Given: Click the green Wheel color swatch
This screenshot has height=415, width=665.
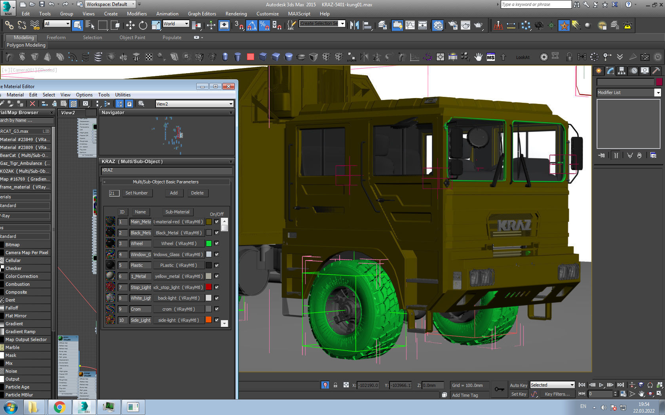Looking at the screenshot, I should pyautogui.click(x=209, y=243).
